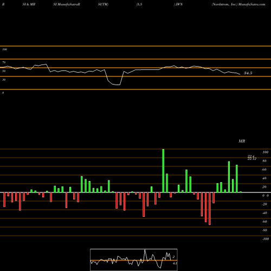Viewport: 271px width, 271px height.
Task: Click the RSI current value 34.5
Action: pyautogui.click(x=248, y=73)
